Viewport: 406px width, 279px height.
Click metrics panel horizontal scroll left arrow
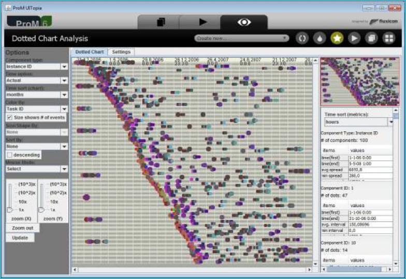tap(324, 270)
